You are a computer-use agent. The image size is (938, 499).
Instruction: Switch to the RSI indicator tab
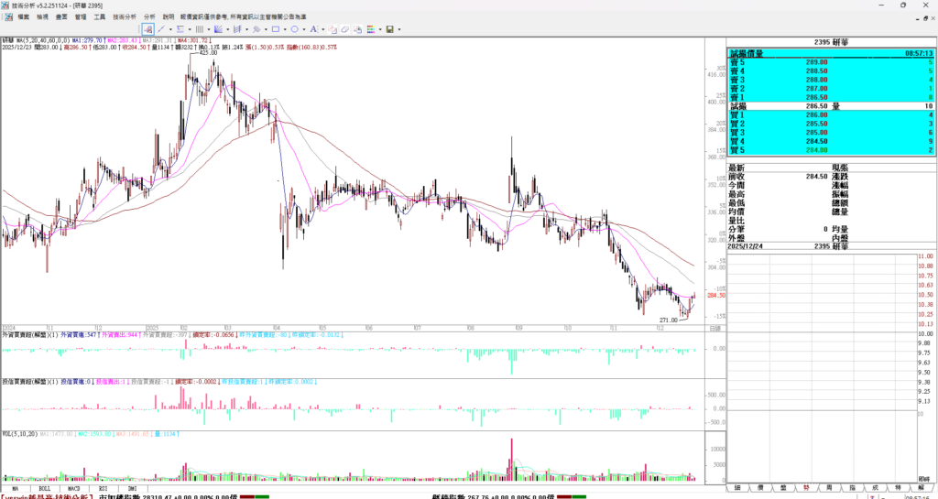(104, 489)
